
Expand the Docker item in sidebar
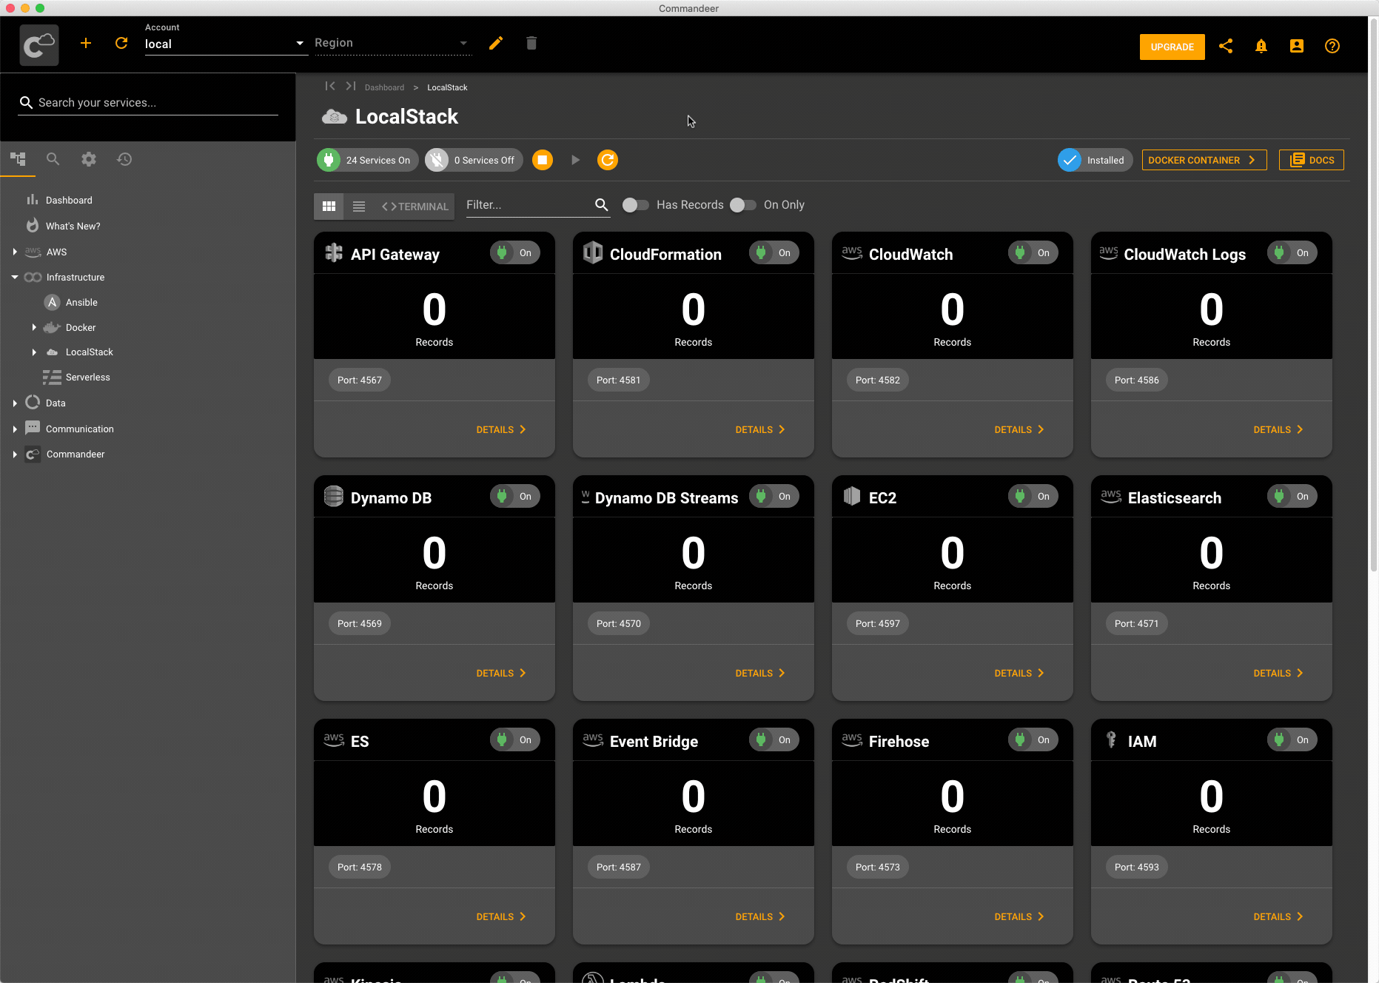click(x=34, y=327)
